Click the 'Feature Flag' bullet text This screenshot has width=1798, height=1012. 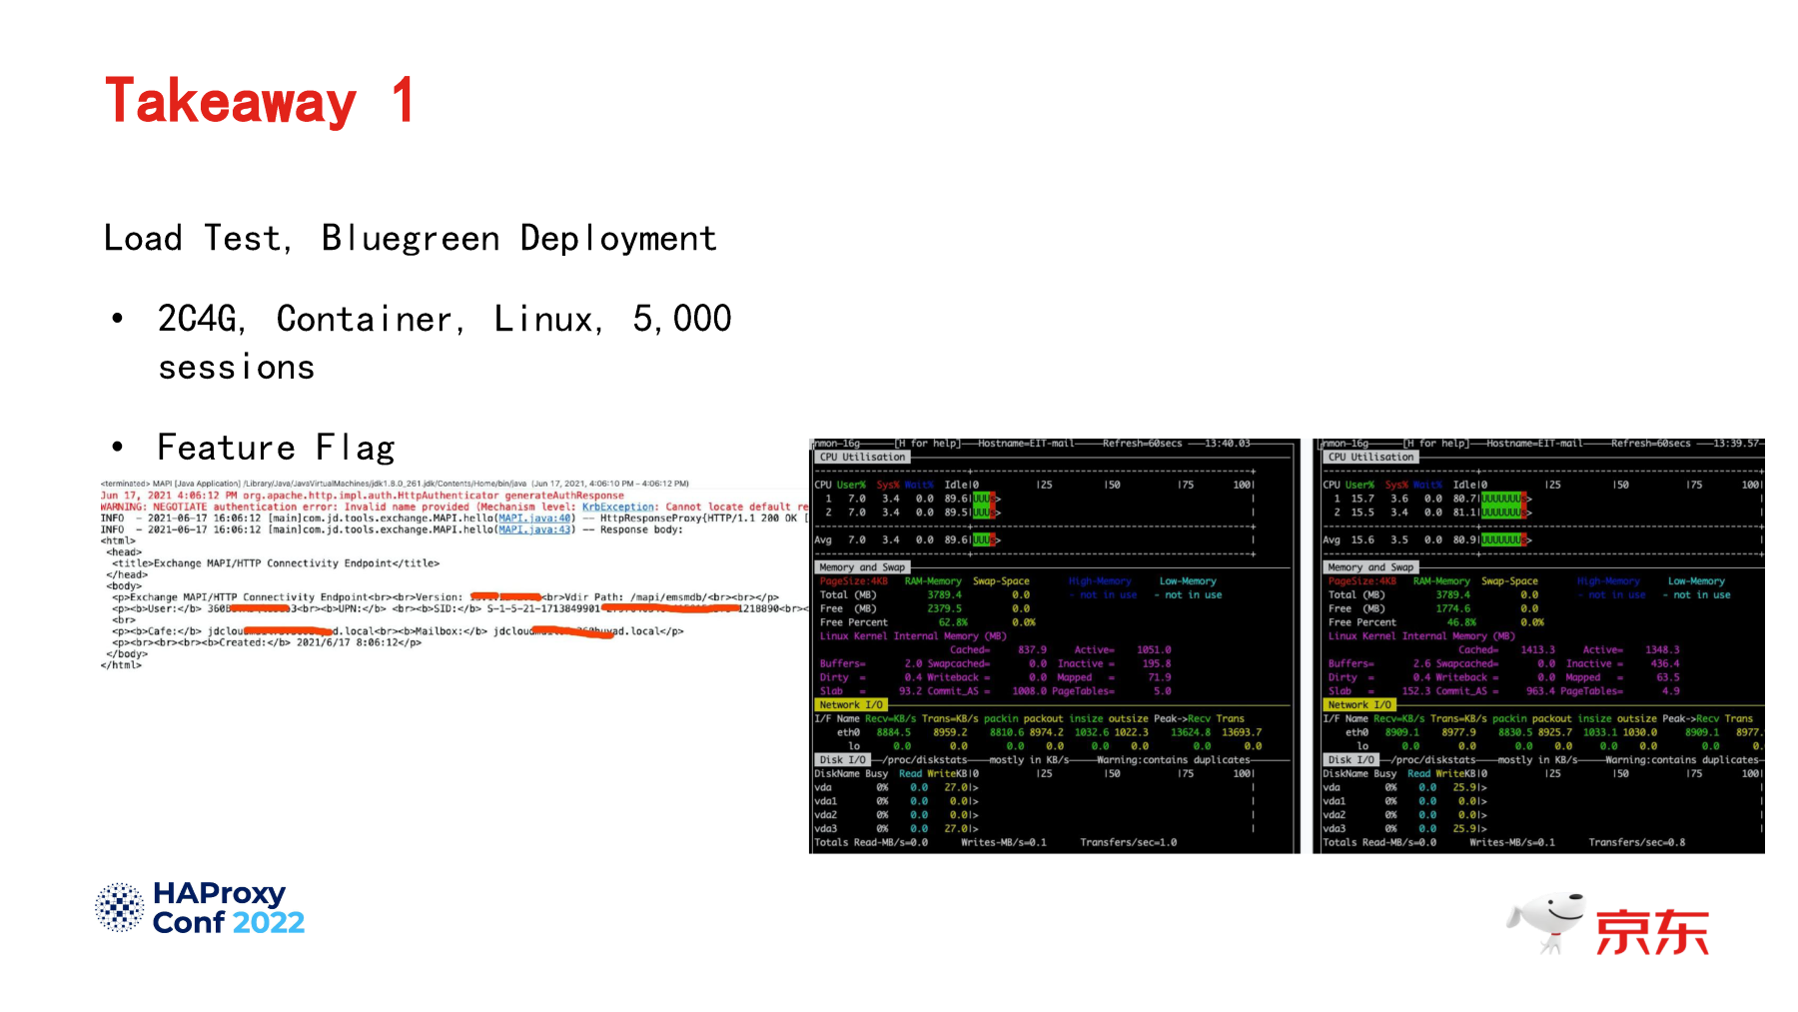277,448
